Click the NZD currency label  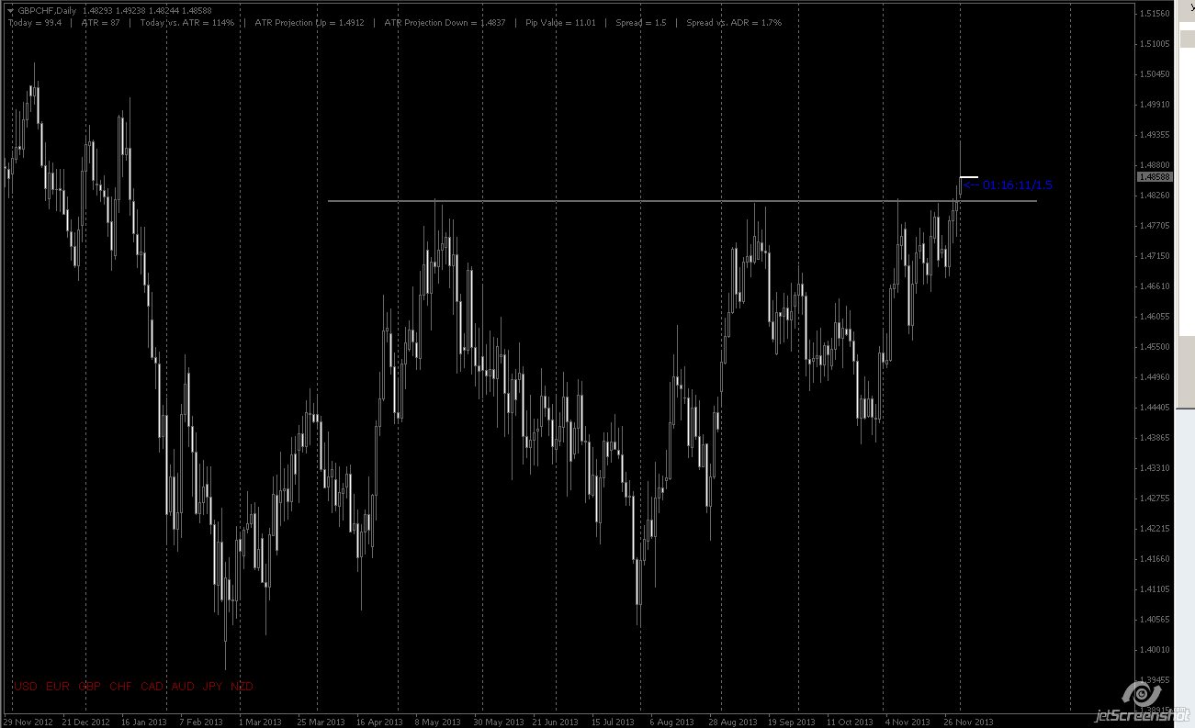tap(242, 686)
